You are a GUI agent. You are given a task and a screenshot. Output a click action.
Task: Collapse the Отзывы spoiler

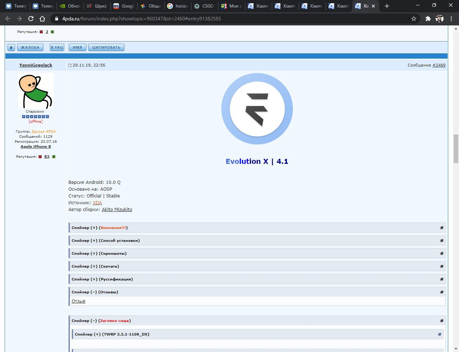click(257, 292)
